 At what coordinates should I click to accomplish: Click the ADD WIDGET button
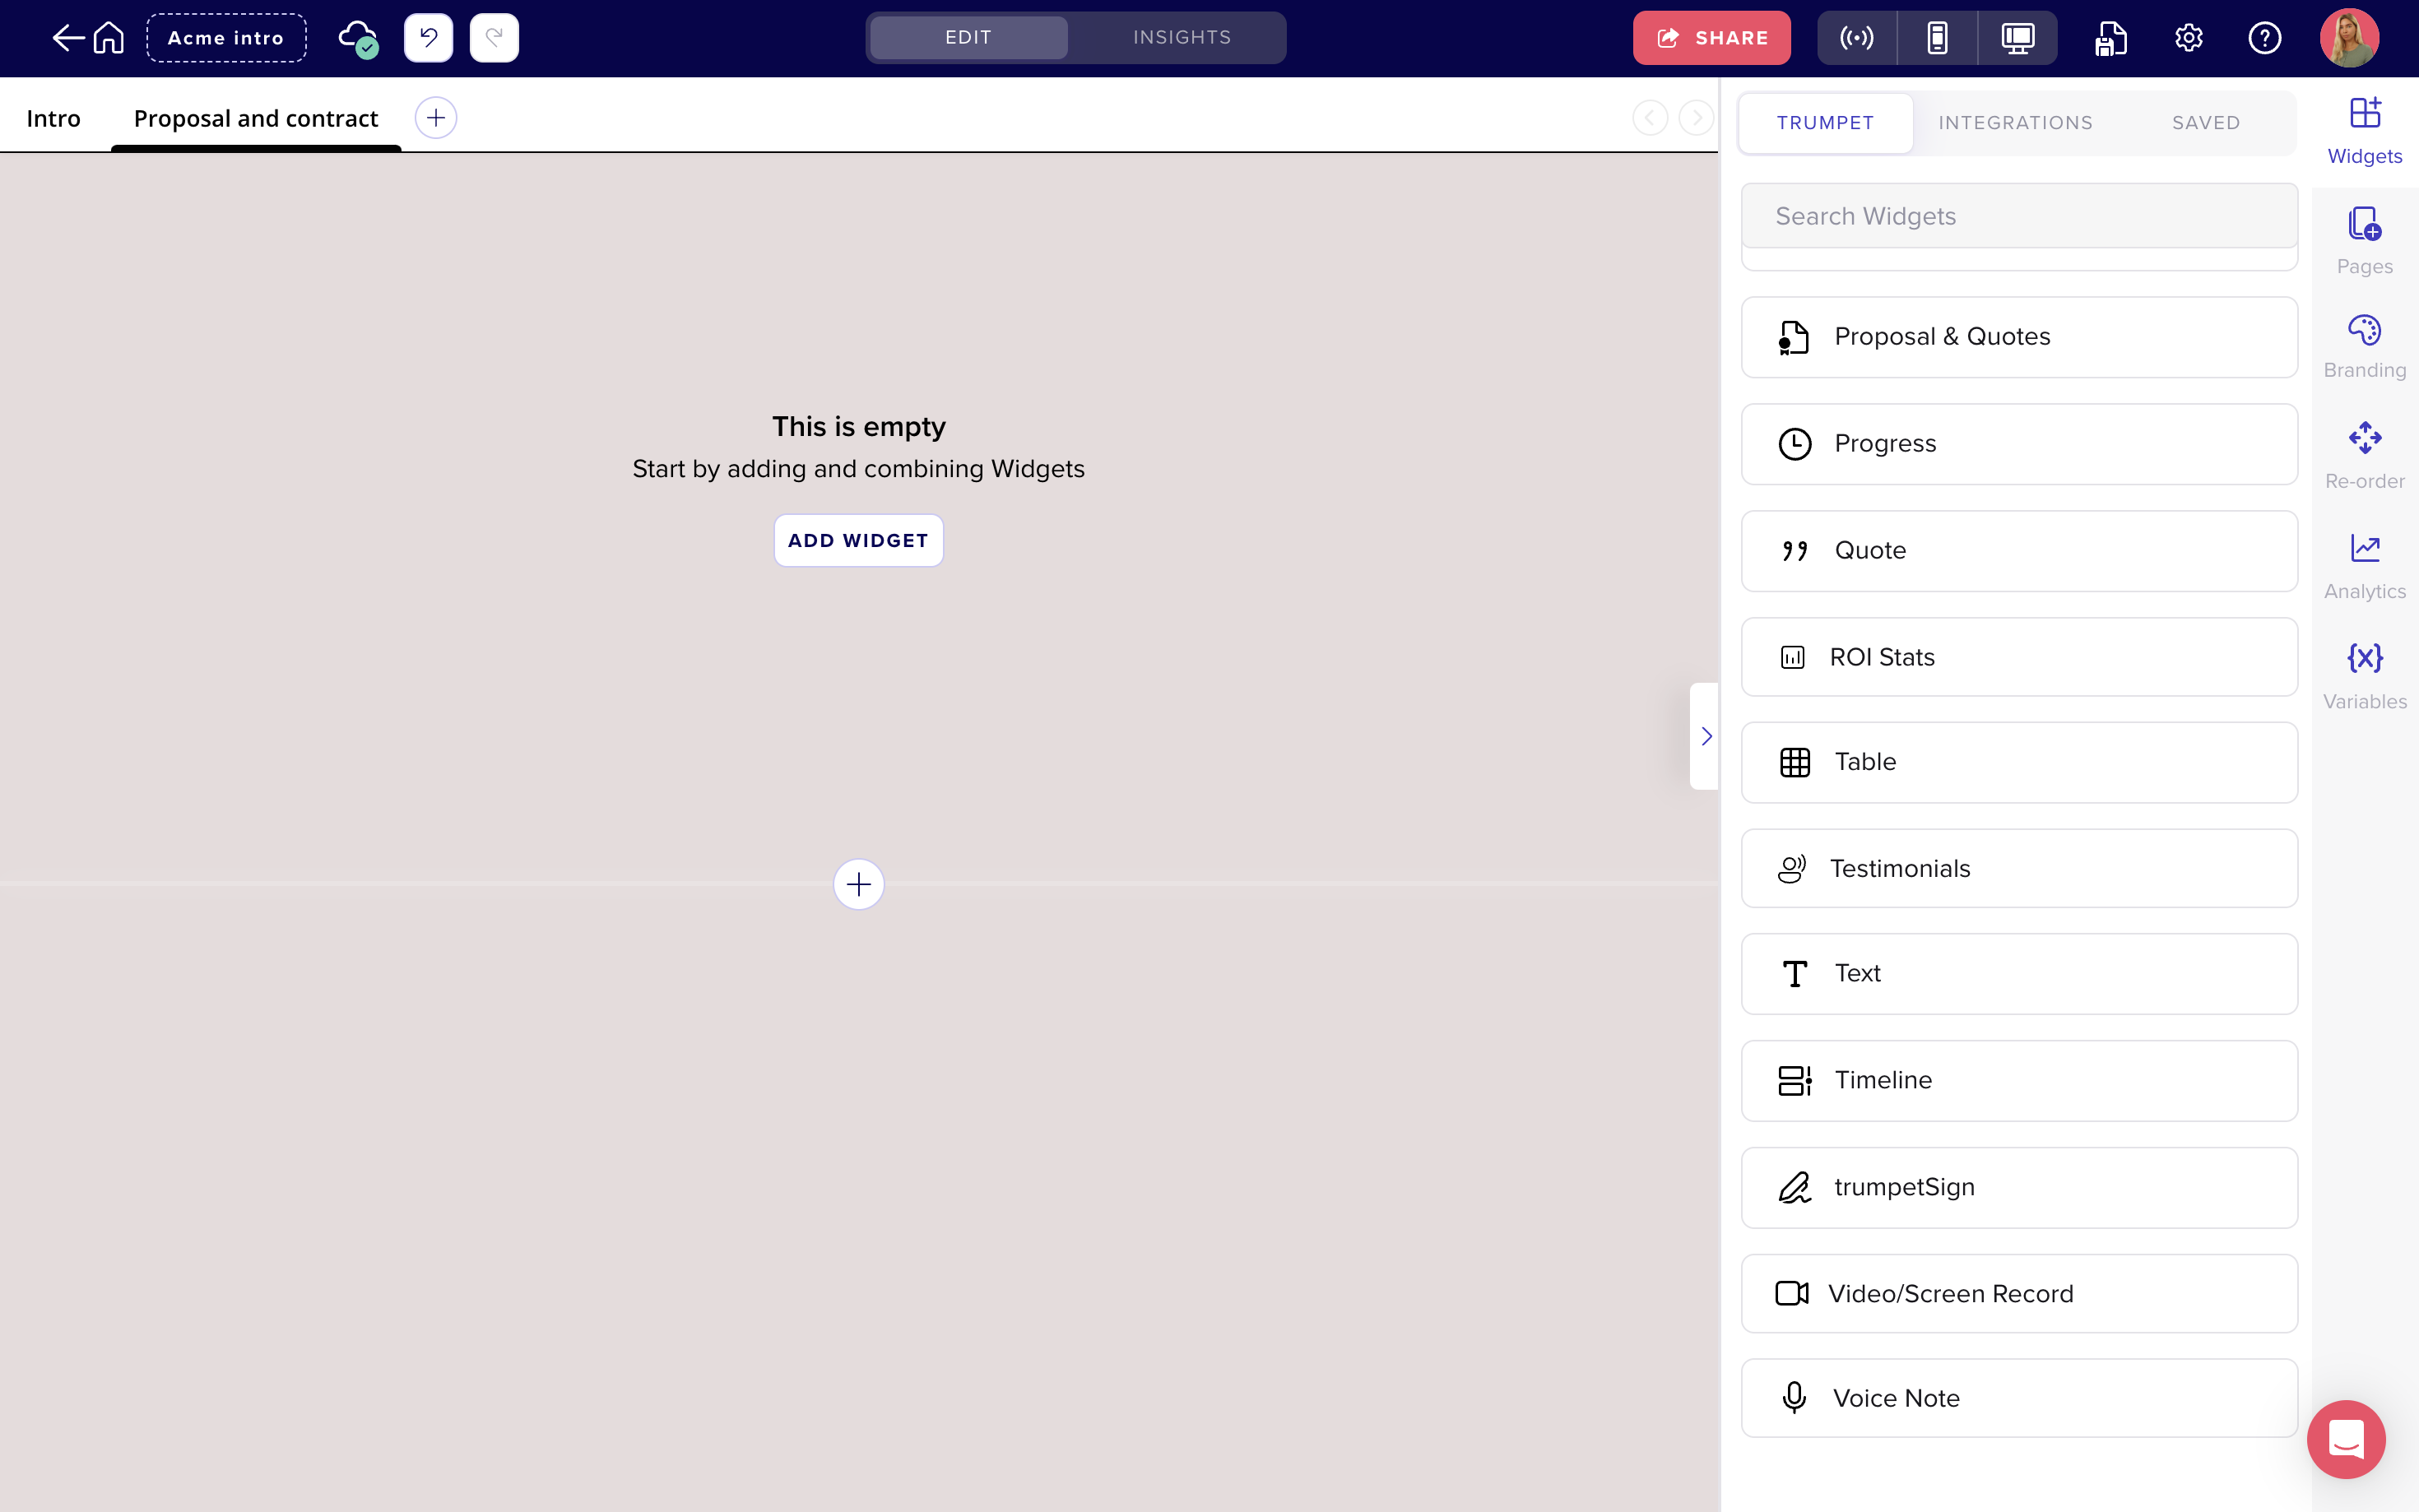pyautogui.click(x=858, y=541)
